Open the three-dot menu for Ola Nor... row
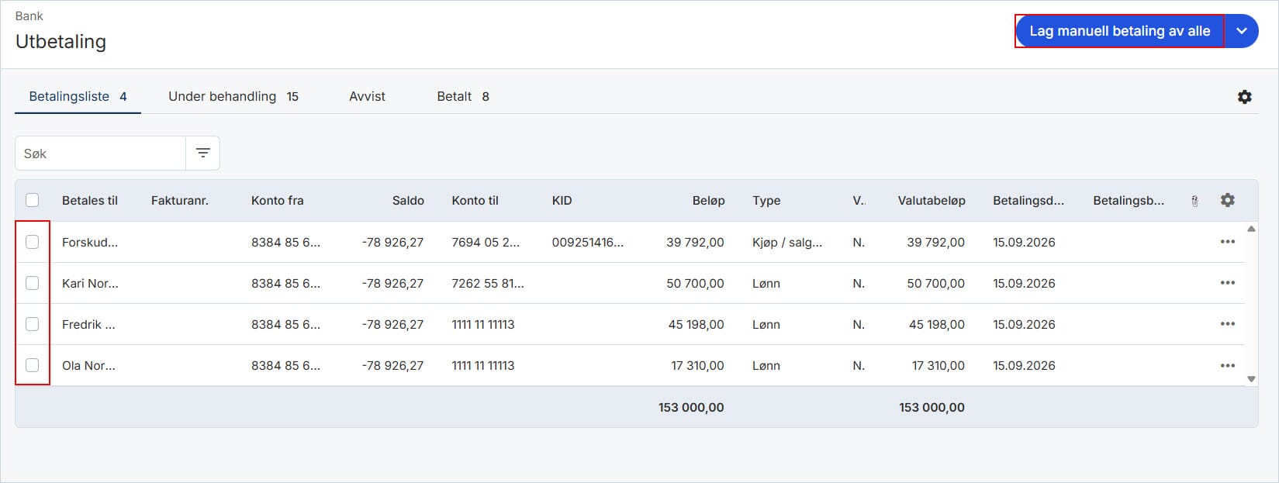Image resolution: width=1279 pixels, height=483 pixels. [x=1227, y=365]
